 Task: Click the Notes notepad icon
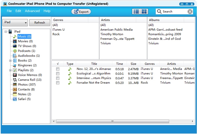pyautogui.click(x=15, y=94)
